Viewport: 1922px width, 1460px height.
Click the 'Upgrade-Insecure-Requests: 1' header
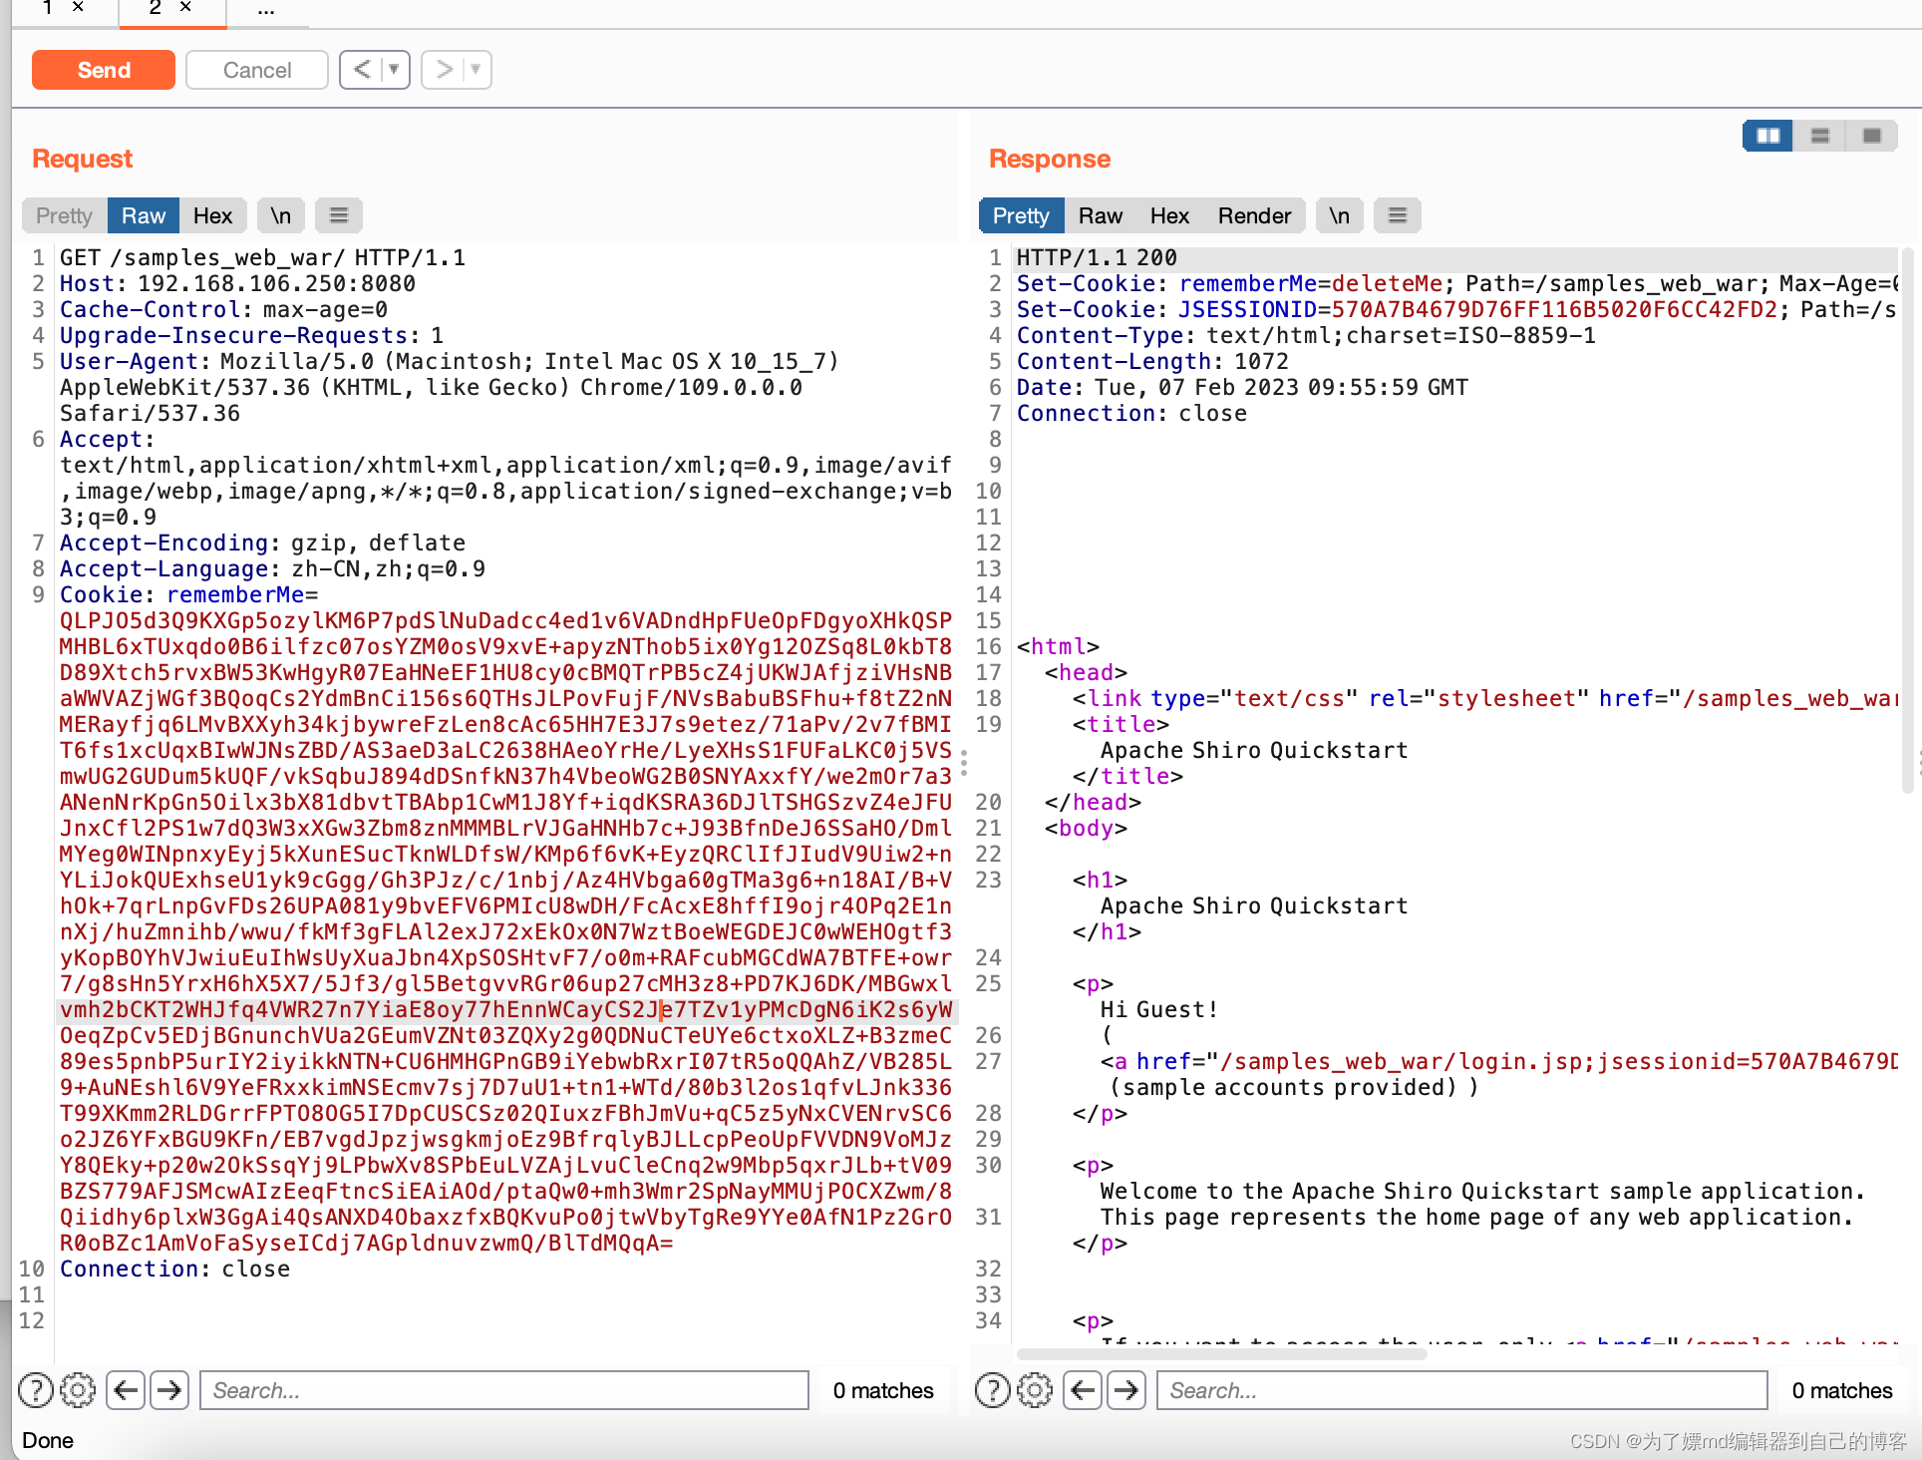pyautogui.click(x=251, y=335)
